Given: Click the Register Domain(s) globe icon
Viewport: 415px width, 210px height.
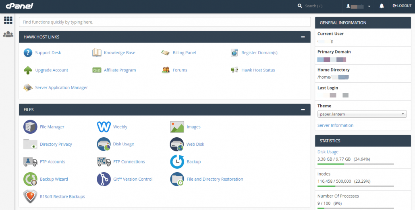Looking at the screenshot, I should pyautogui.click(x=234, y=53).
